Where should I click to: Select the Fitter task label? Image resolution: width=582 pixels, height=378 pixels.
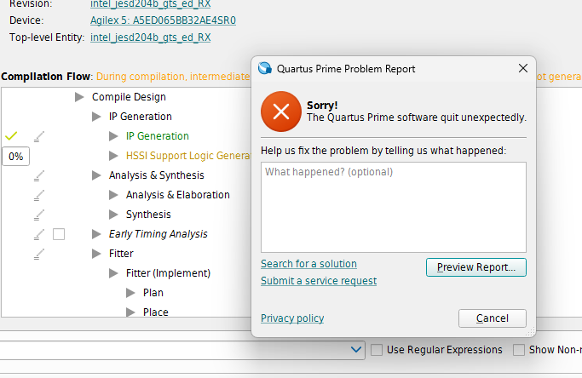pyautogui.click(x=121, y=254)
